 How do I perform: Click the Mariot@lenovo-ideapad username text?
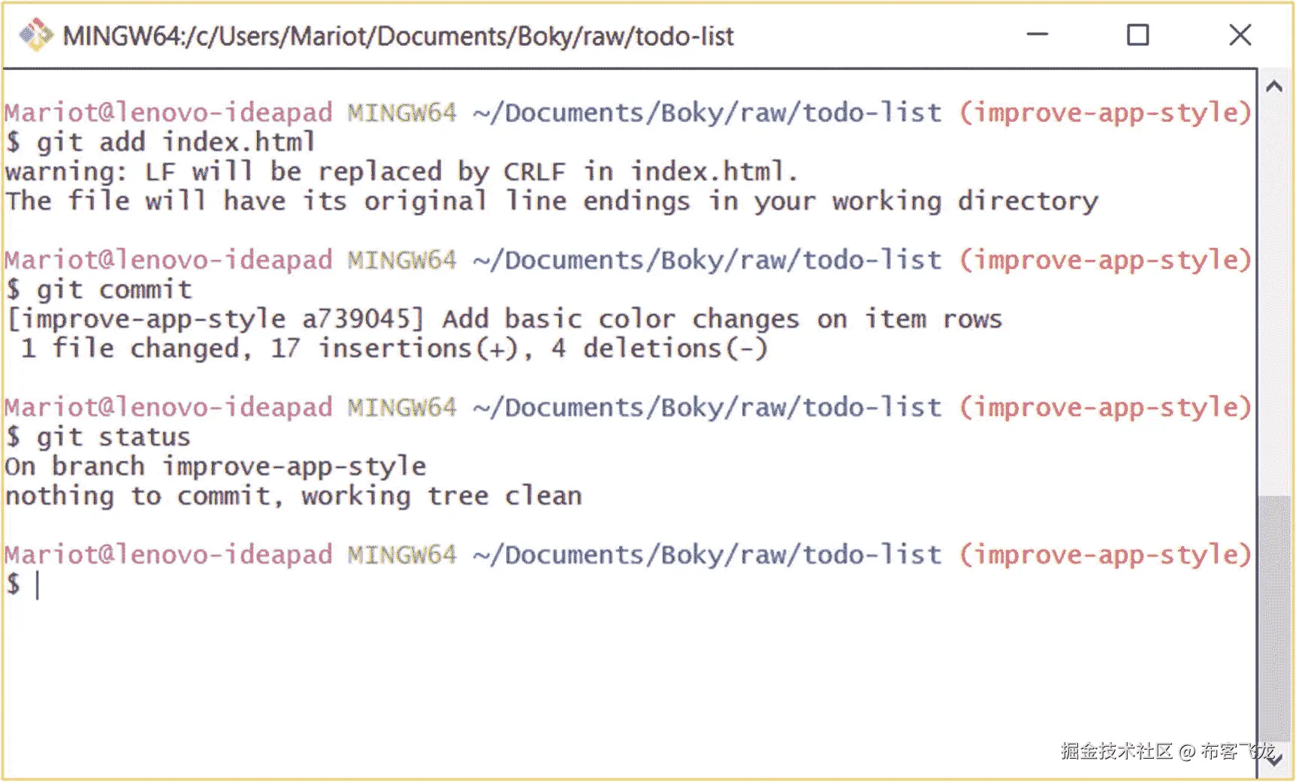tap(167, 113)
